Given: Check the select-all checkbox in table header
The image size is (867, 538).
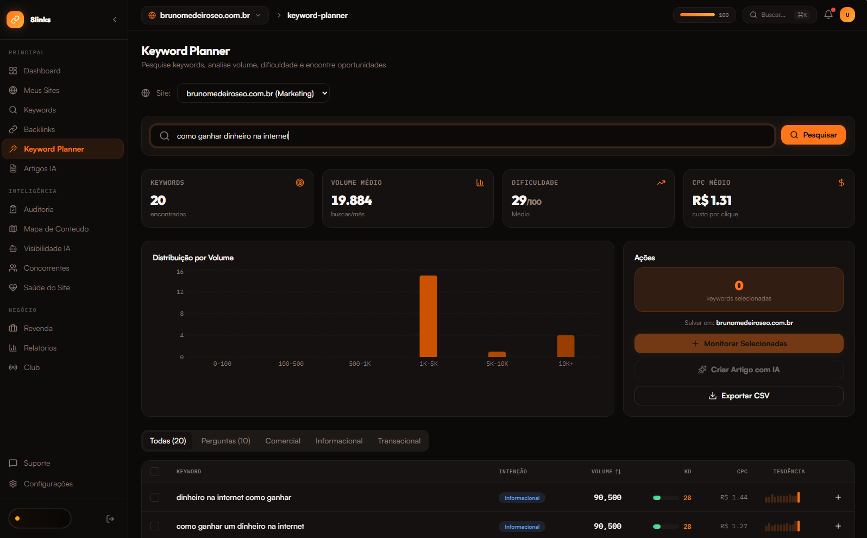Looking at the screenshot, I should (x=155, y=472).
